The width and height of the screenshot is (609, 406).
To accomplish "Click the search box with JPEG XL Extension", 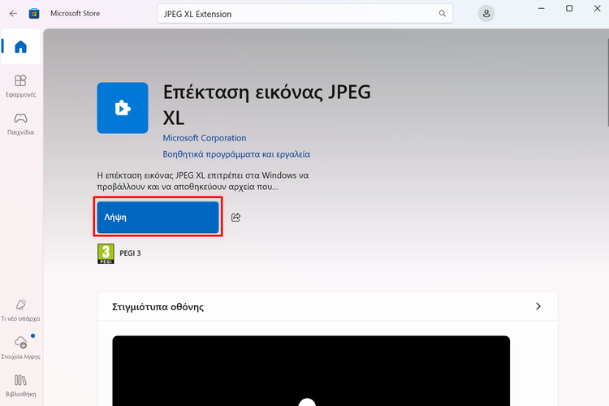I will click(304, 14).
